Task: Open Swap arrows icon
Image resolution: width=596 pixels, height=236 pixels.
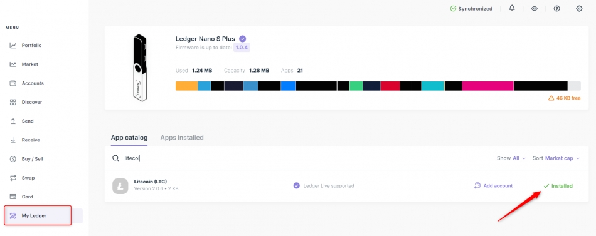Action: click(x=13, y=178)
